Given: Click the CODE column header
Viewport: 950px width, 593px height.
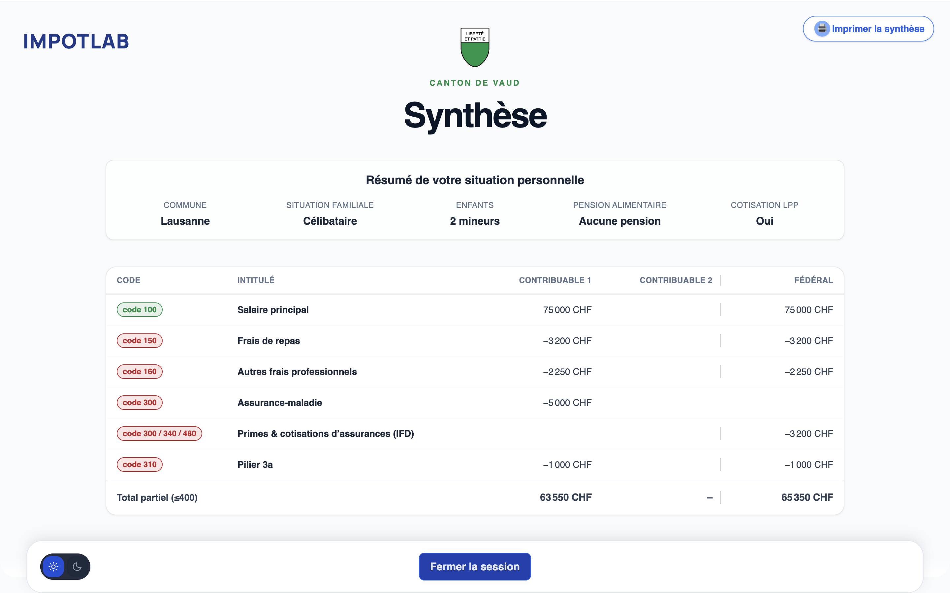Looking at the screenshot, I should tap(128, 280).
